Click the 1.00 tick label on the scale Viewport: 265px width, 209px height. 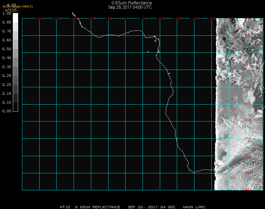(x=6, y=13)
